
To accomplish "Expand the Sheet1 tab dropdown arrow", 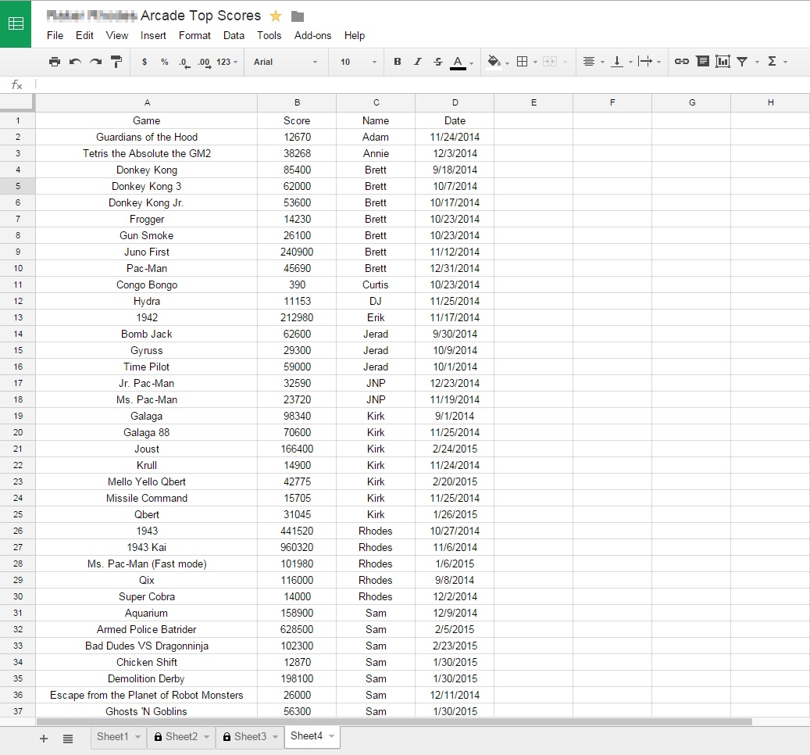I will coord(138,736).
